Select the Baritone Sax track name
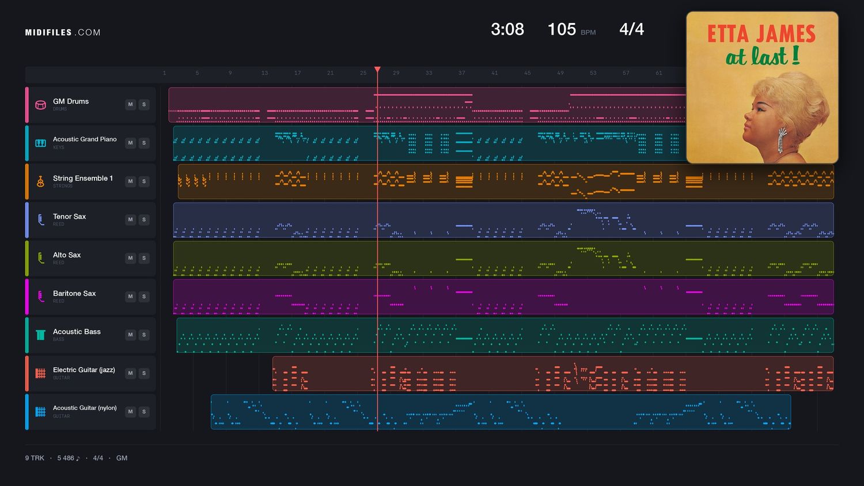 74,293
